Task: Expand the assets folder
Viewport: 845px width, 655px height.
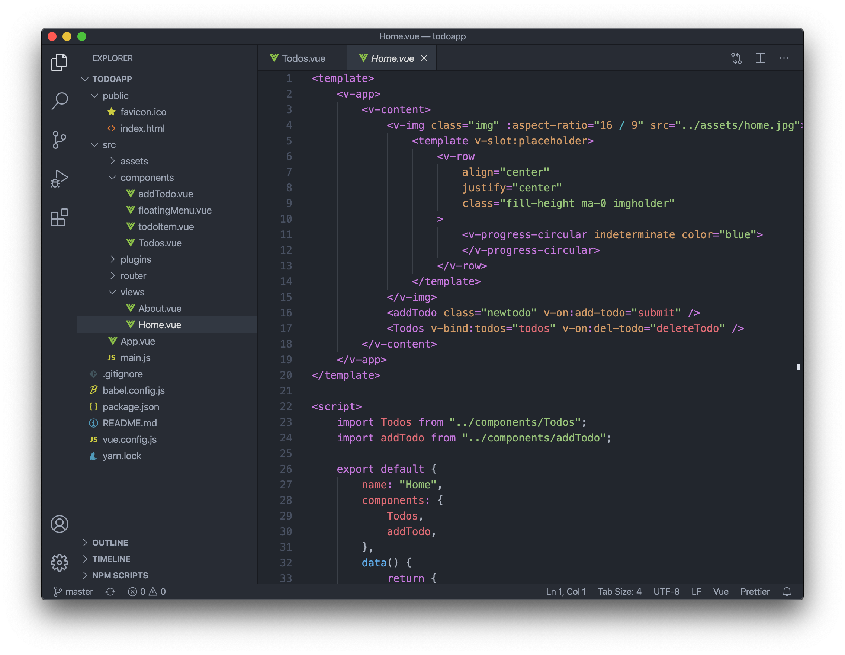Action: click(x=167, y=161)
